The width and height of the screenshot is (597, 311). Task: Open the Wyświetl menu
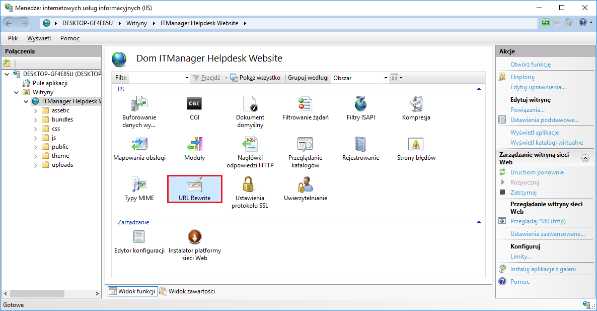click(39, 38)
